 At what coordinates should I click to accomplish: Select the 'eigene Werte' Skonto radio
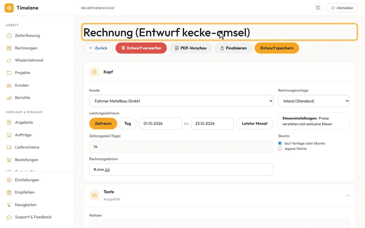[x=280, y=149]
